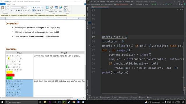
Task: Insert Paint drawing in WordPad
Action: pos(51,9)
